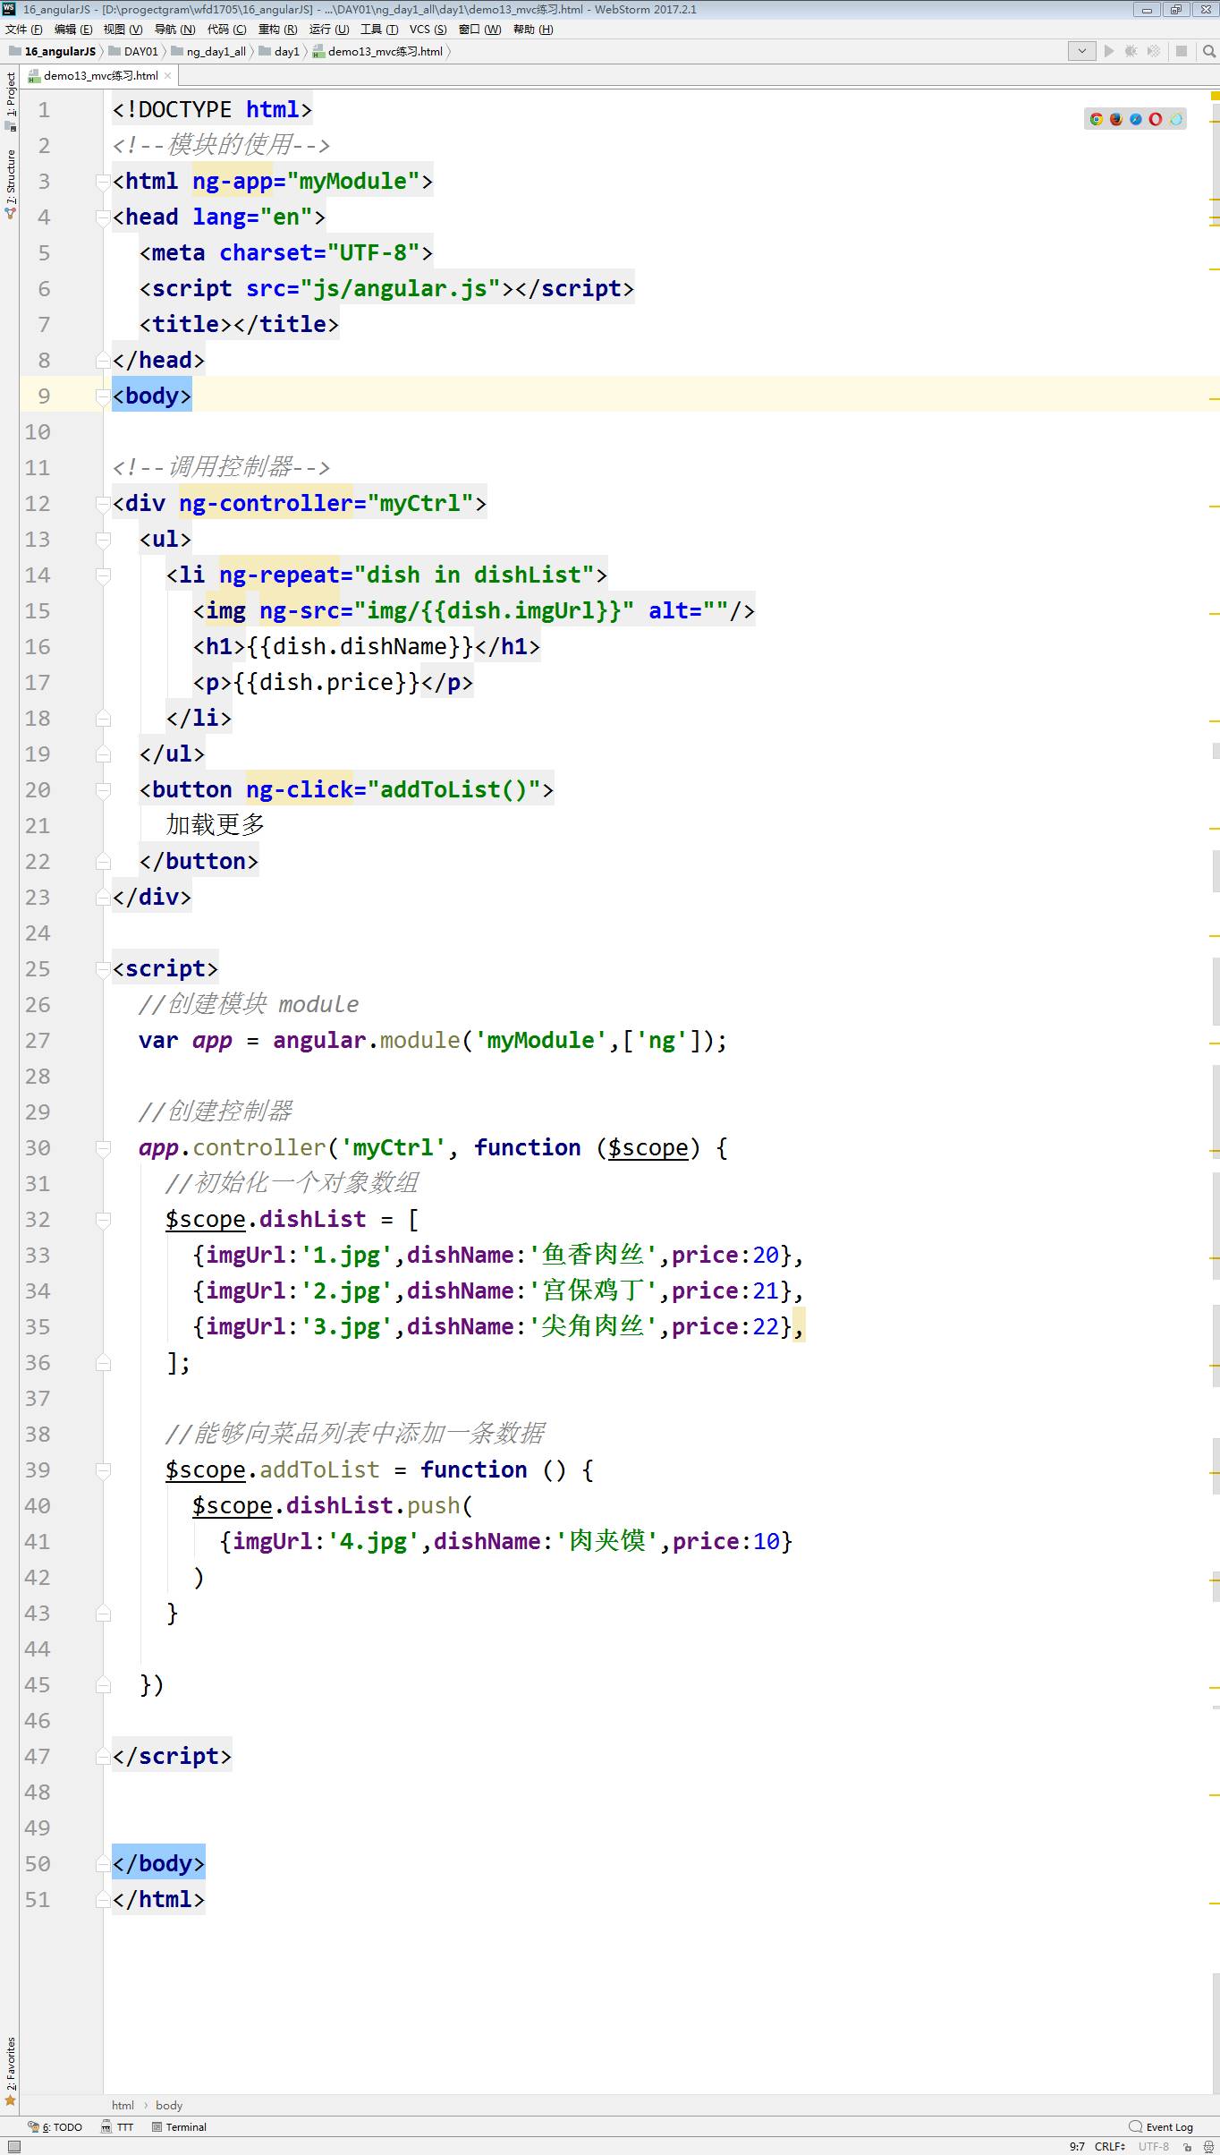Click the Run with Coverage toolbar icon
Image resolution: width=1220 pixels, height=2155 pixels.
[1154, 51]
